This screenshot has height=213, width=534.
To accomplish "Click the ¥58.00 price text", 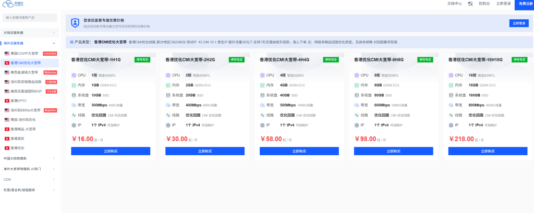I will (x=271, y=139).
